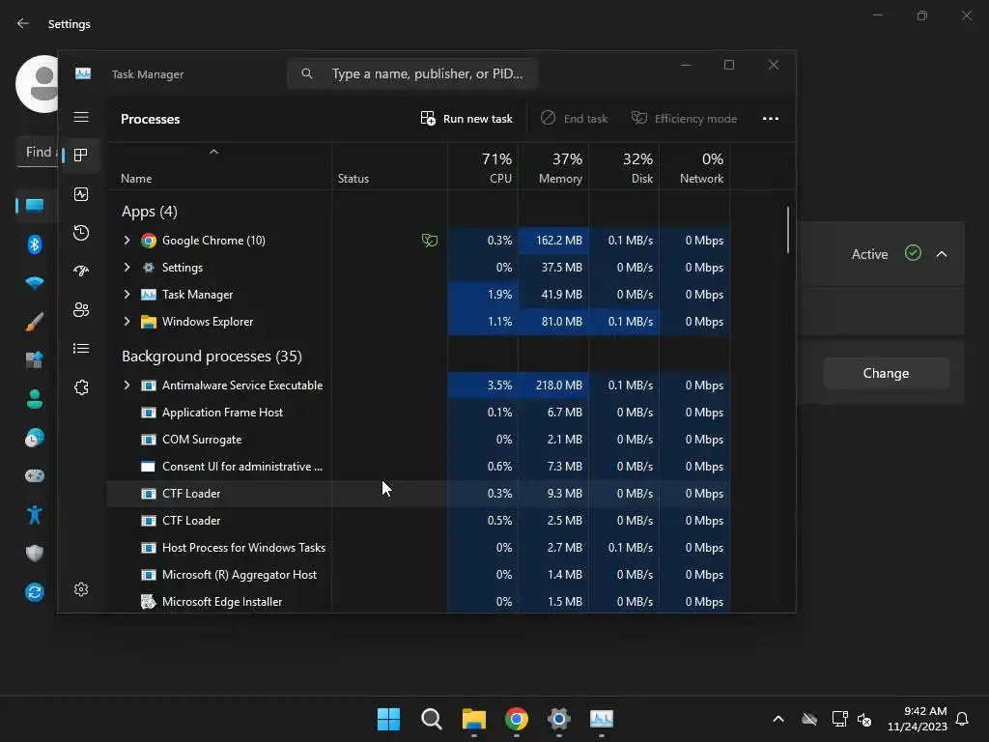Expand Google Chrome process group
The height and width of the screenshot is (742, 989).
(127, 241)
